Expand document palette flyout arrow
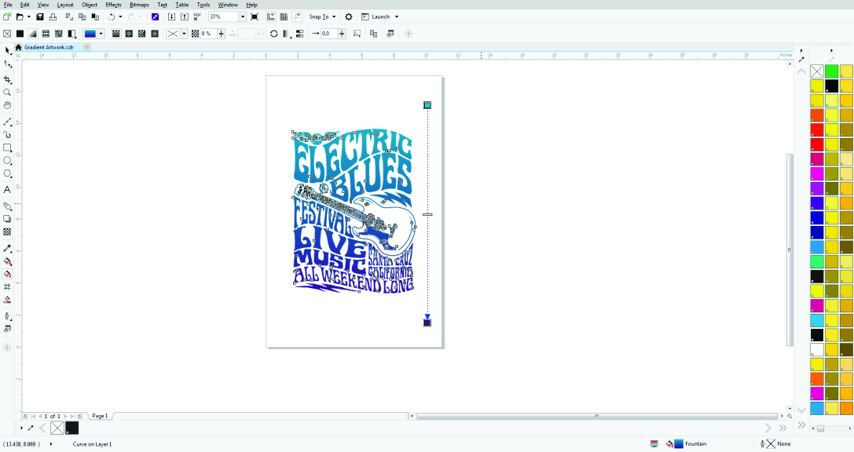 pyautogui.click(x=21, y=428)
